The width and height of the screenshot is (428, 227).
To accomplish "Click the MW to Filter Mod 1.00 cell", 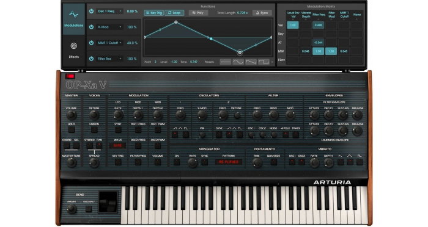I will [331, 51].
